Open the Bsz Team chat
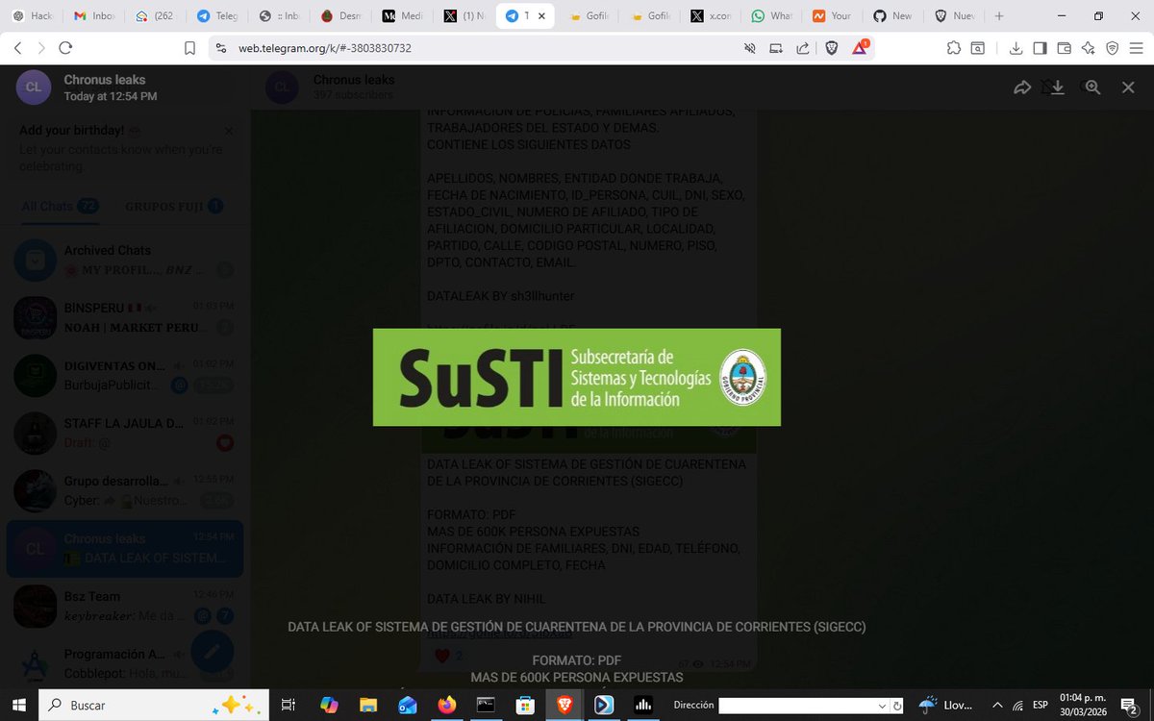The image size is (1154, 721). pos(125,606)
